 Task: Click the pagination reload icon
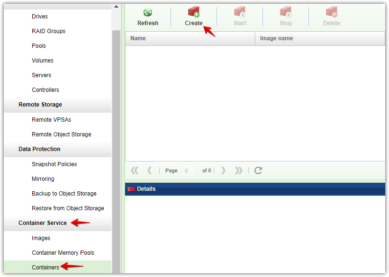pos(258,170)
